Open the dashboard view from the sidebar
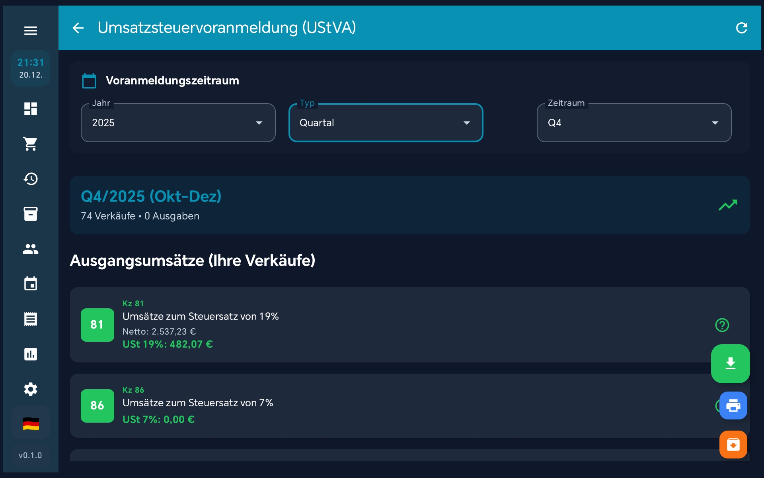This screenshot has width=764, height=478. 31,109
